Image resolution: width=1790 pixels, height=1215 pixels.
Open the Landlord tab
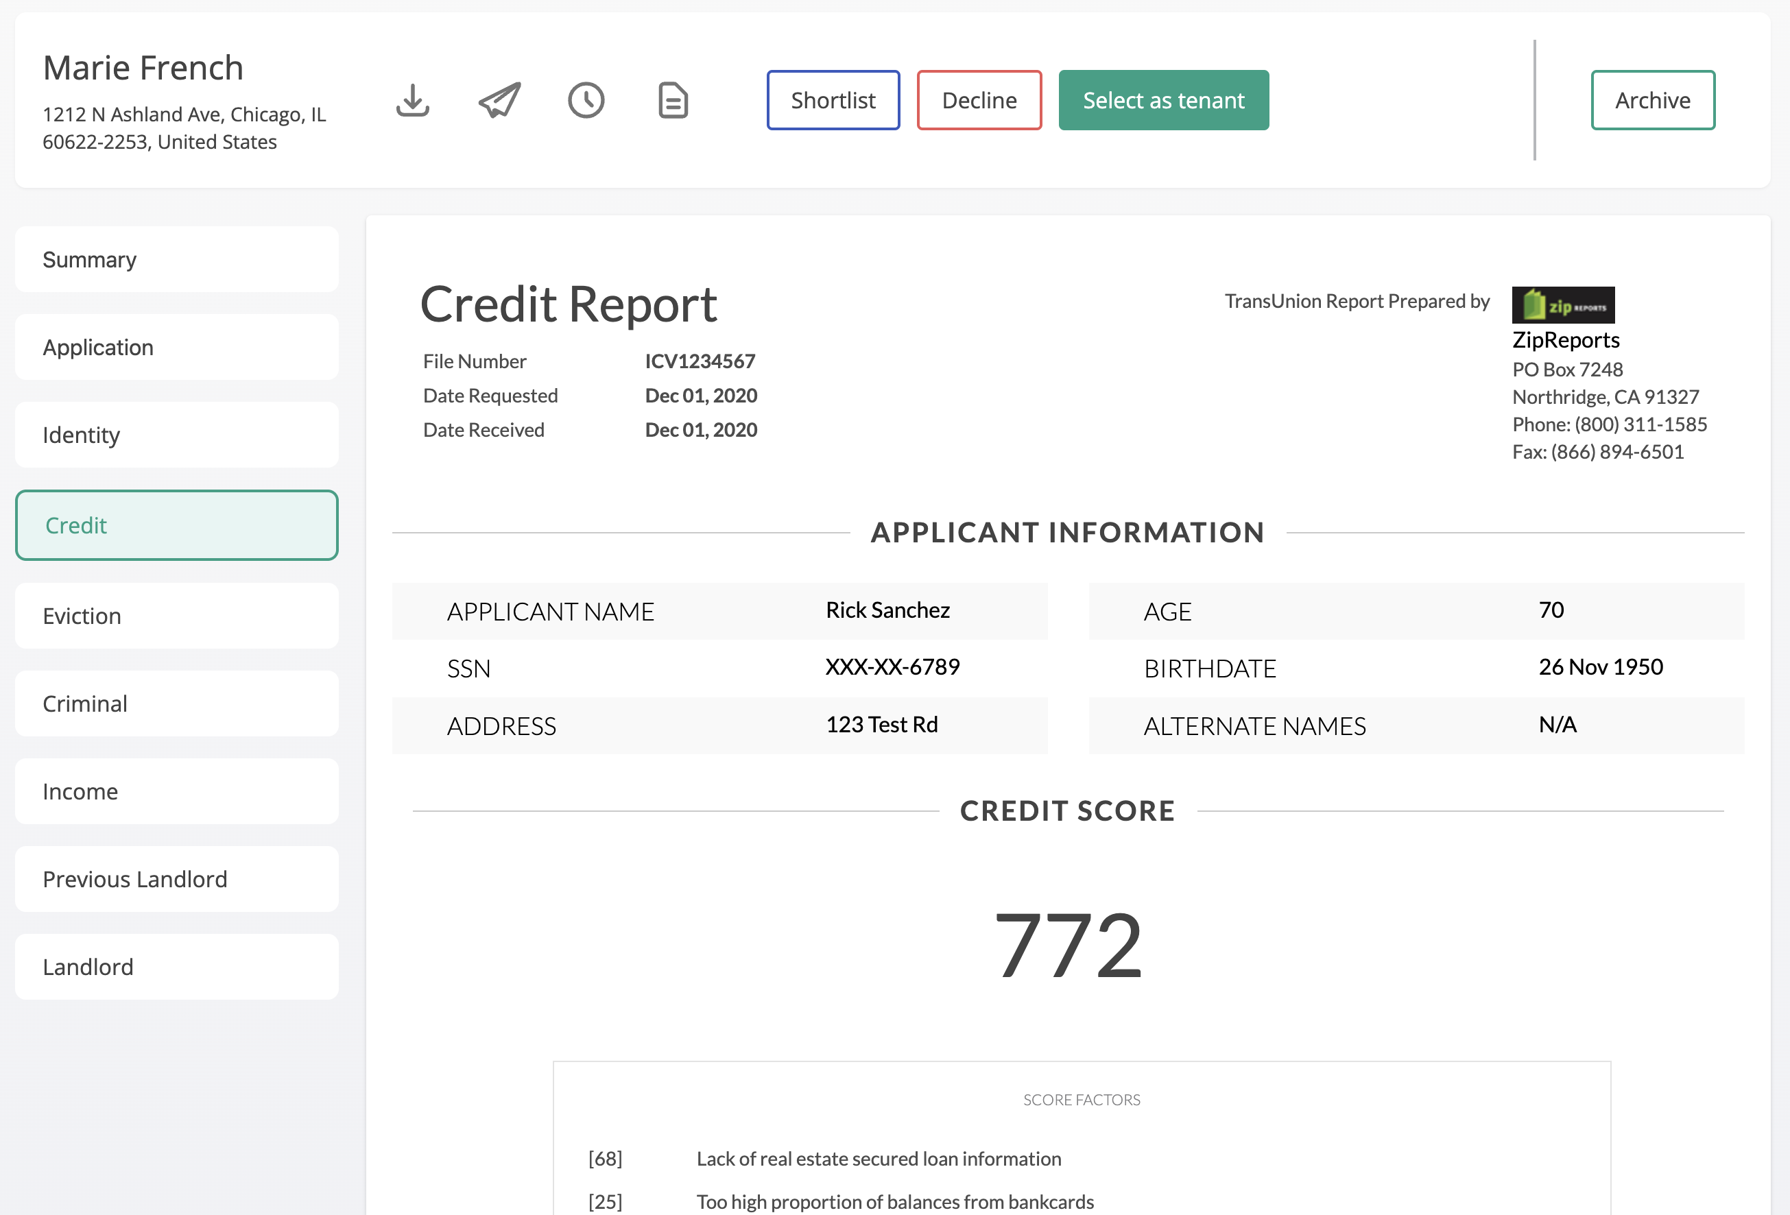(176, 967)
